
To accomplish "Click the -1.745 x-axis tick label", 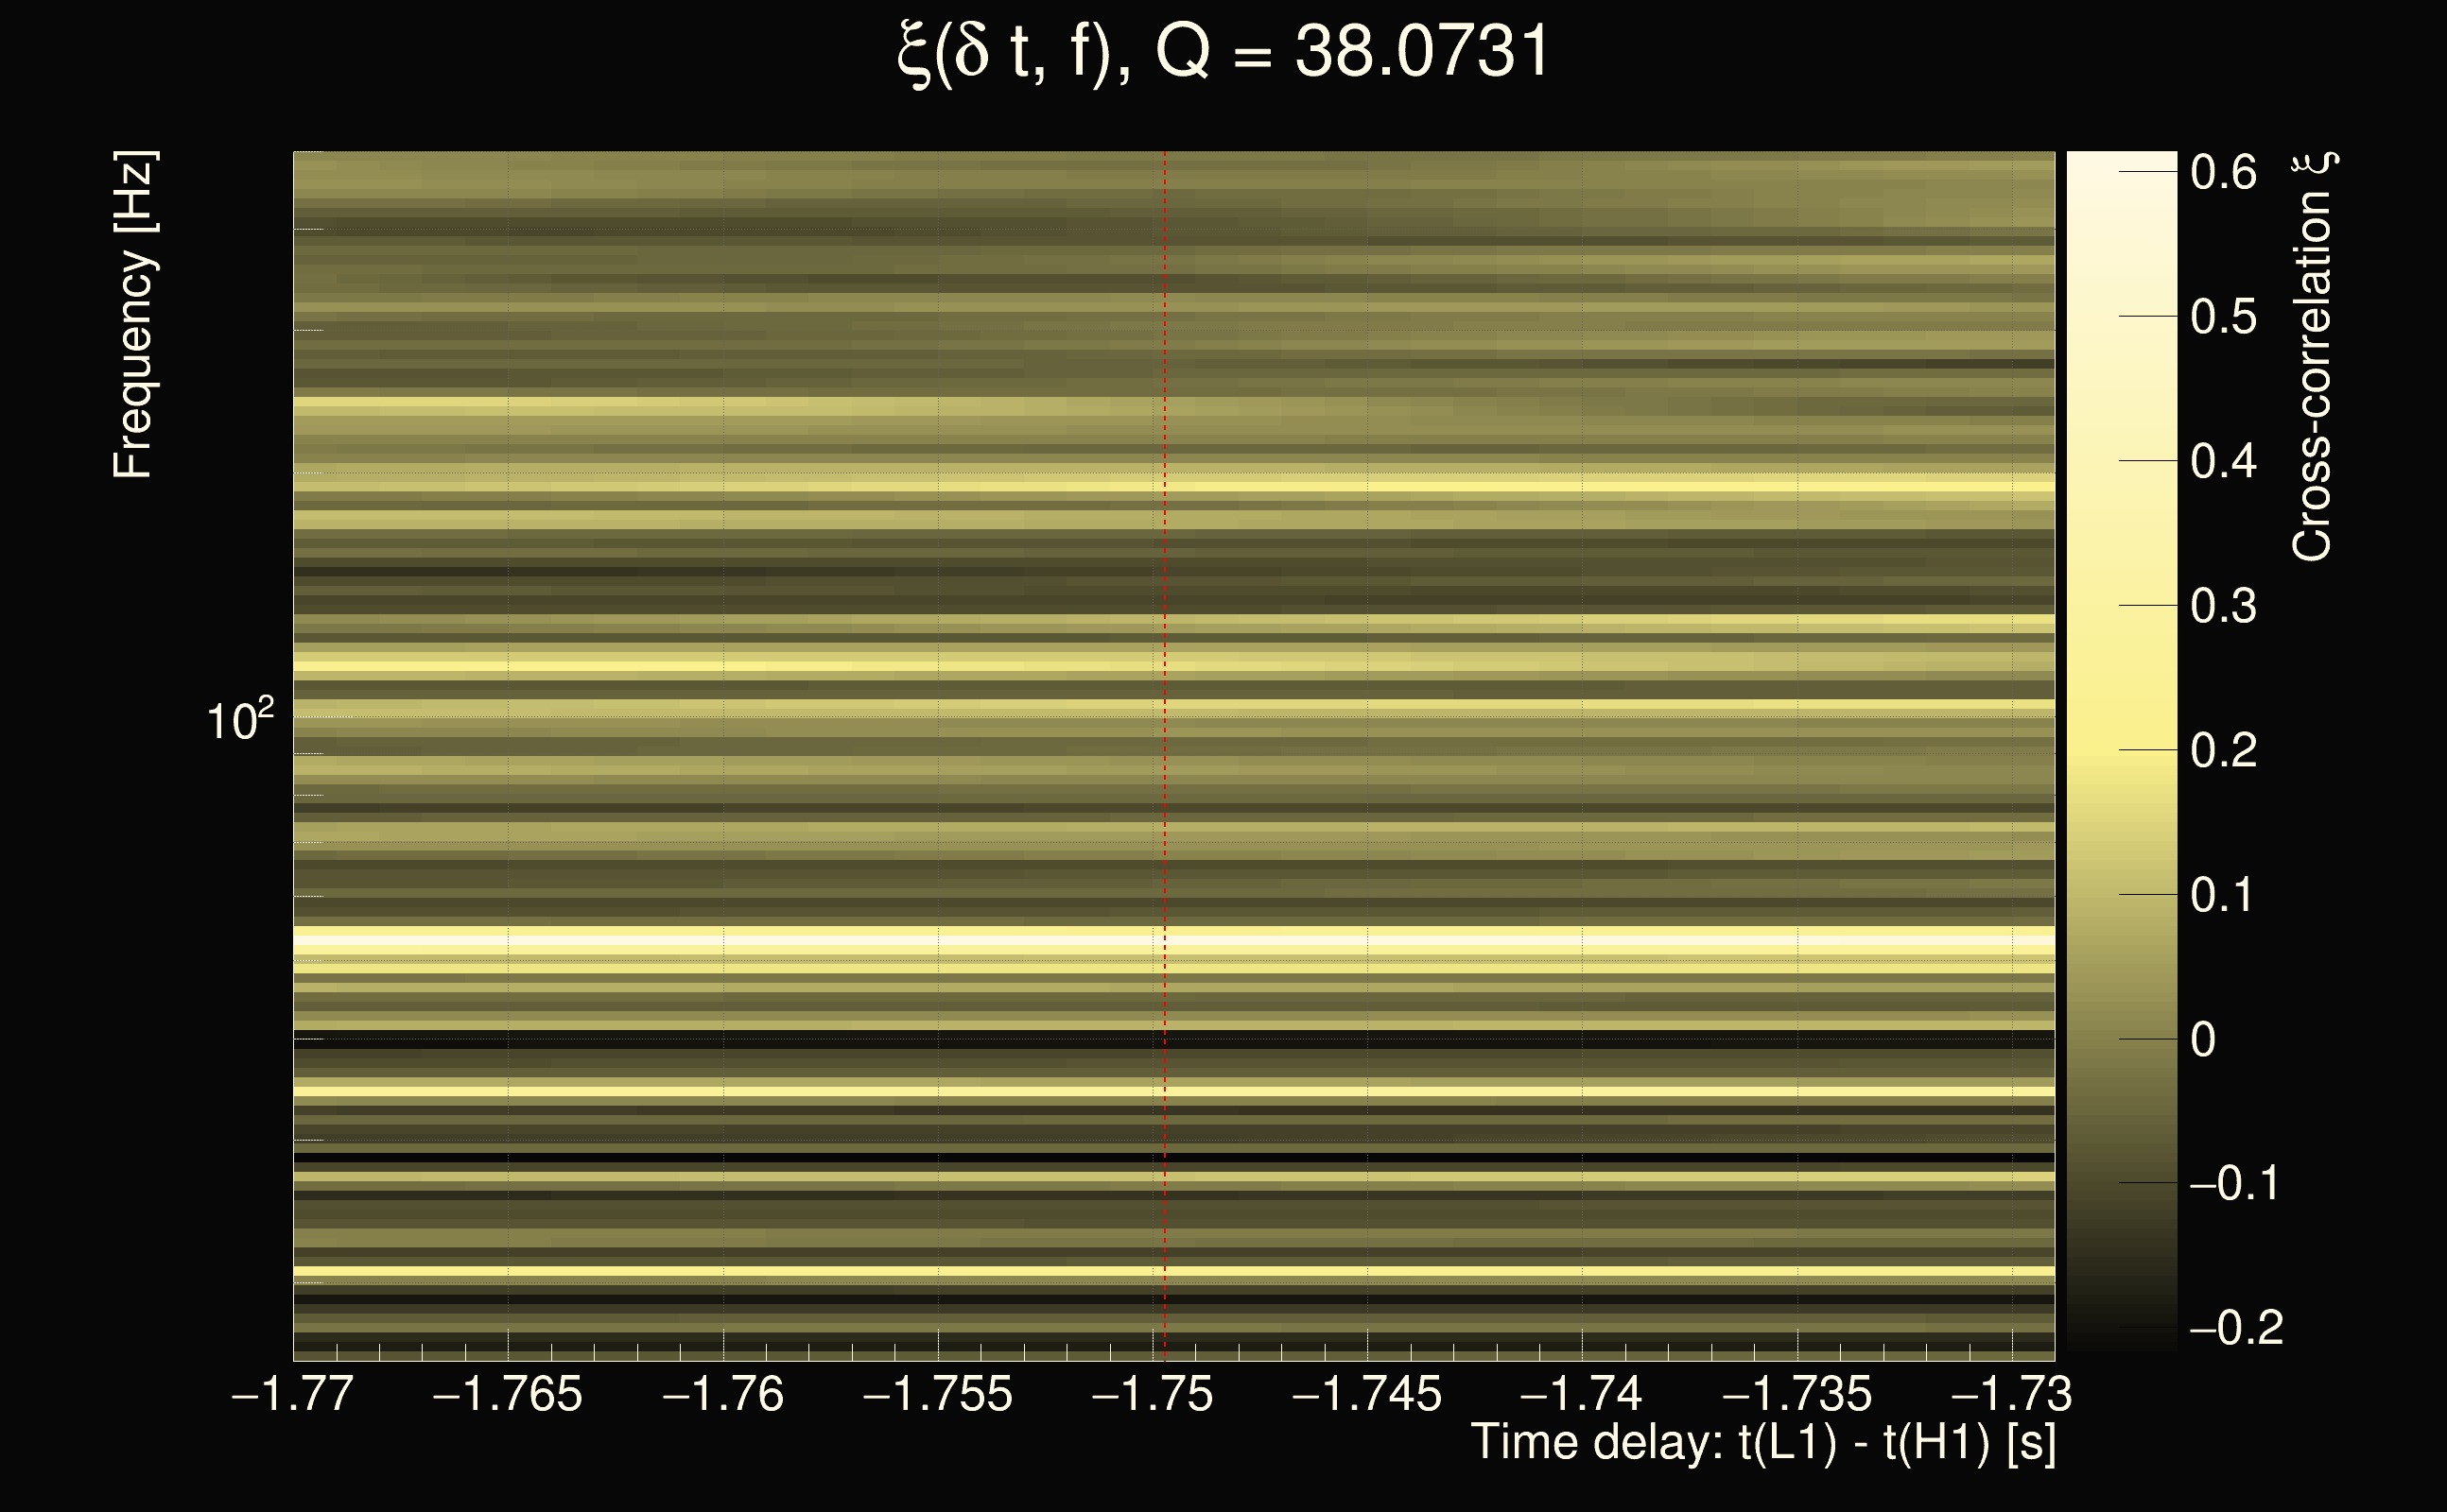I will pos(1366,1394).
